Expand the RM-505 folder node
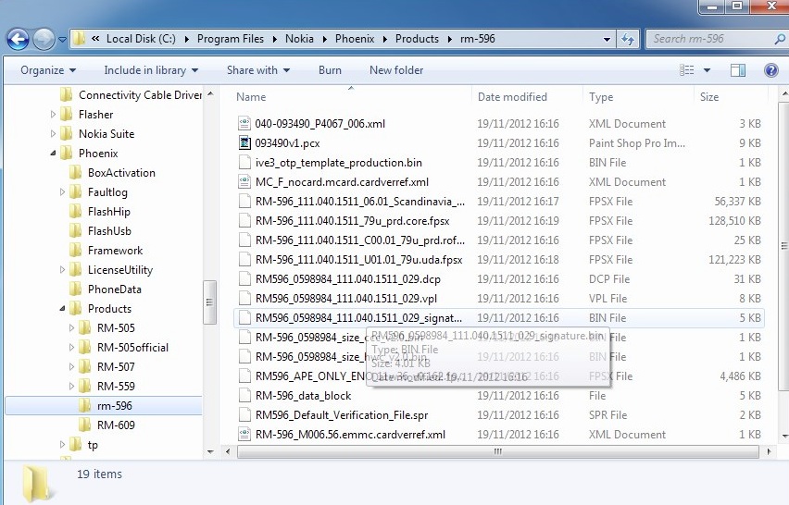Viewport: 789px width, 505px height. click(x=71, y=328)
